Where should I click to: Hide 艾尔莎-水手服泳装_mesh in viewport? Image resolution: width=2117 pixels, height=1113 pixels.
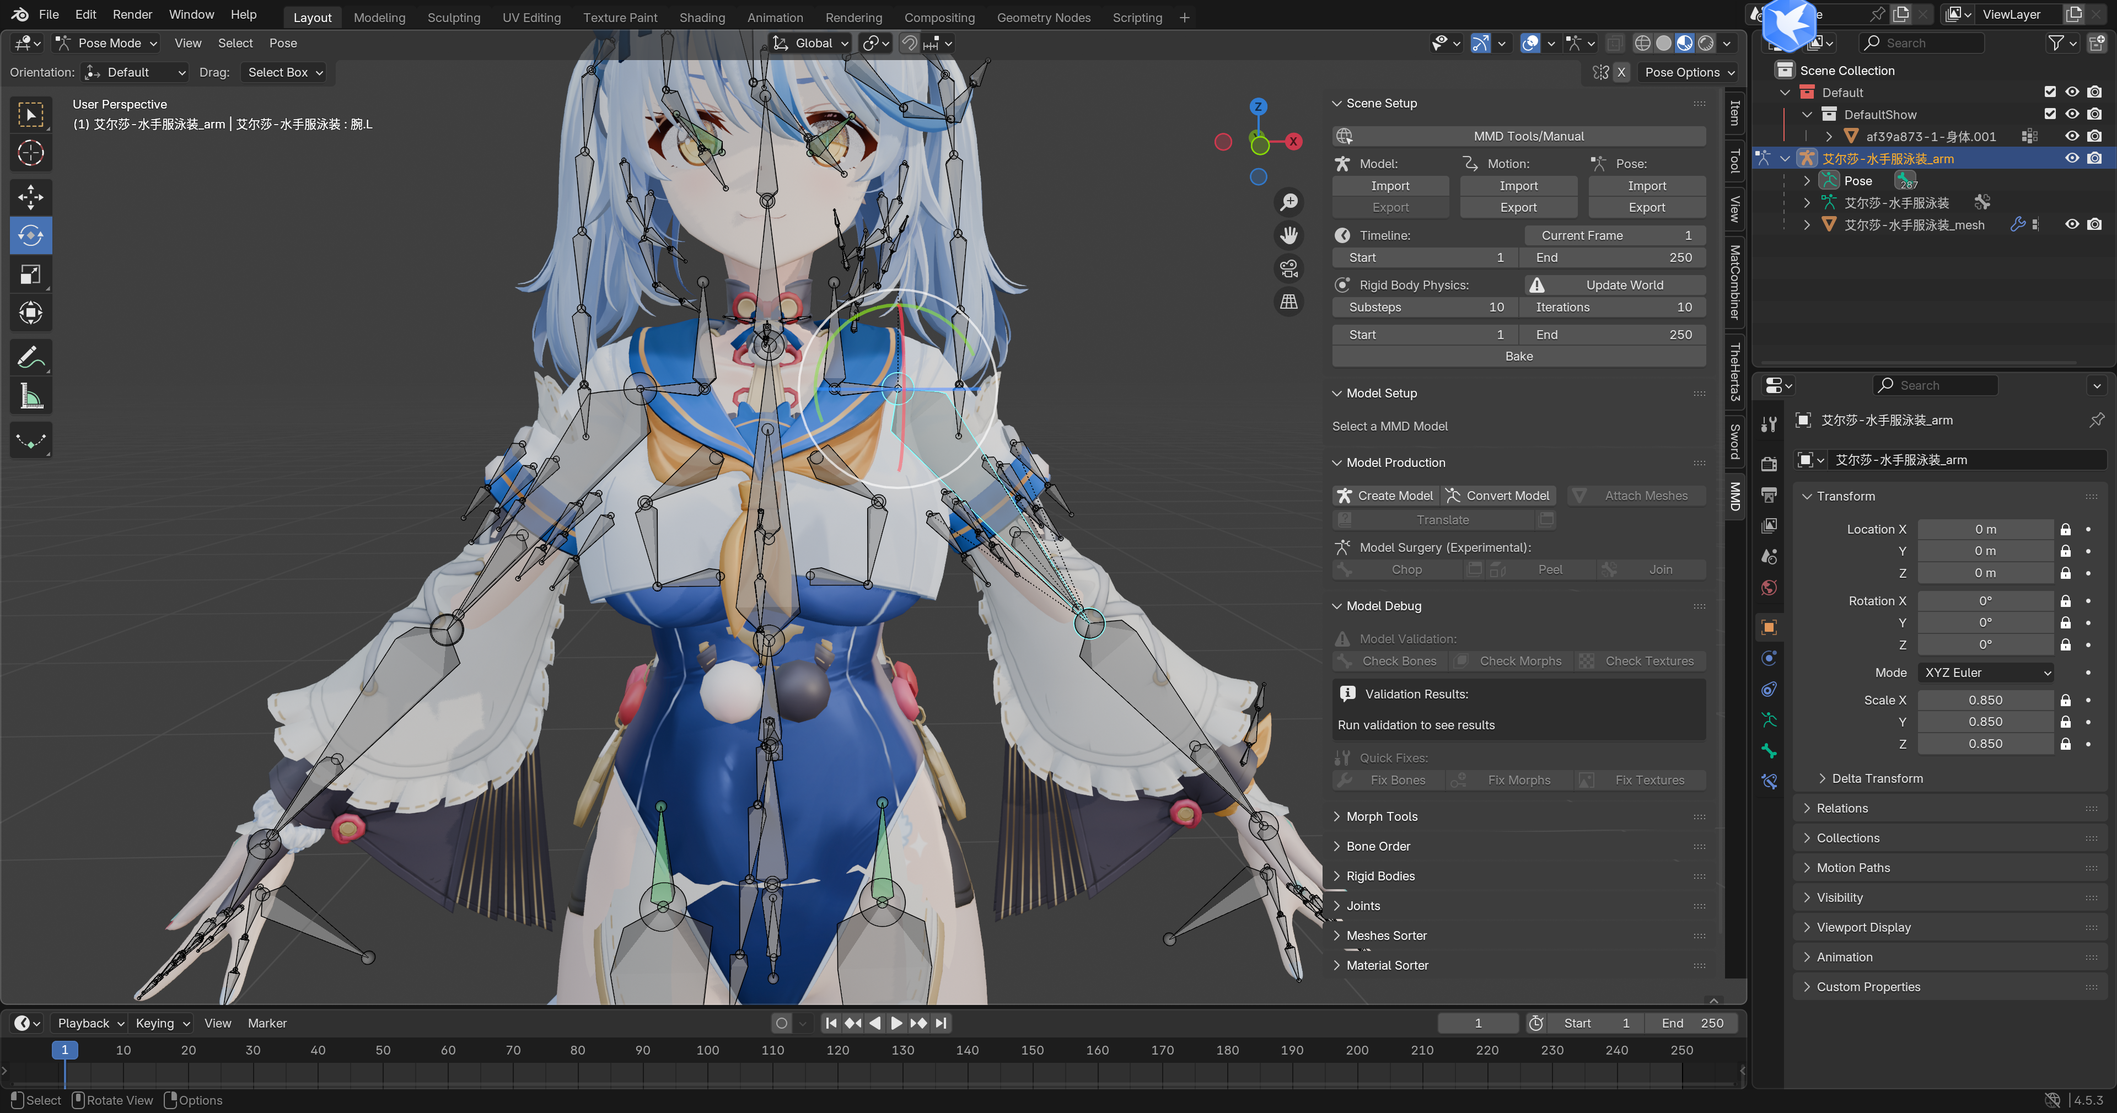point(2072,224)
